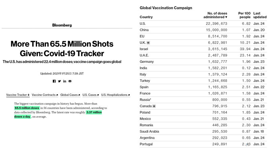Select the Russia row in table

click(203, 100)
